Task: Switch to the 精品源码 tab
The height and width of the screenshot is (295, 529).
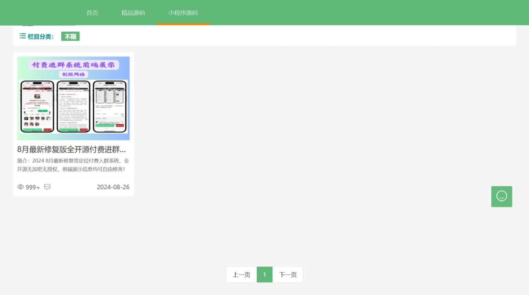Action: click(x=133, y=13)
